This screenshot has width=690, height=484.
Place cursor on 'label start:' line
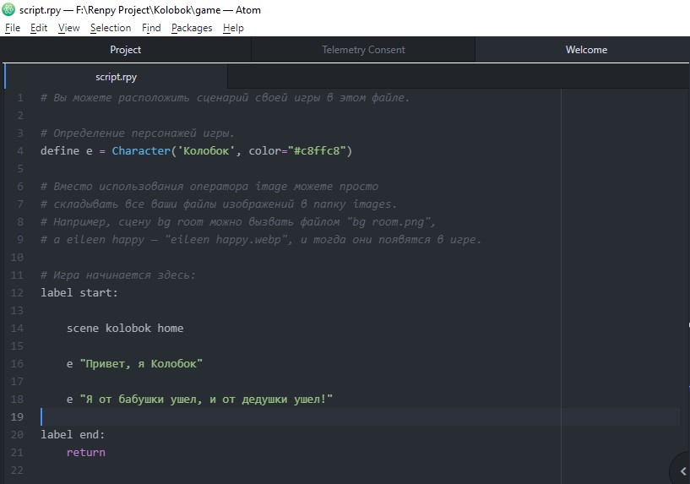click(x=79, y=293)
